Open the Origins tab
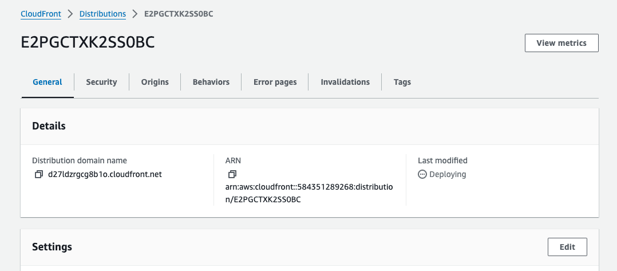Image resolution: width=617 pixels, height=271 pixels. point(155,82)
